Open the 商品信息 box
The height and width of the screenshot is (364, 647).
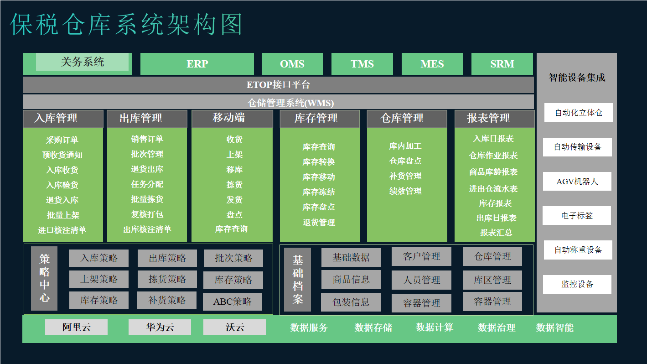351,280
